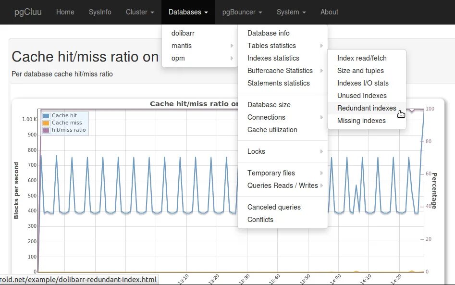Click the chart title above the graph
This screenshot has width=455, height=285.
[194, 104]
